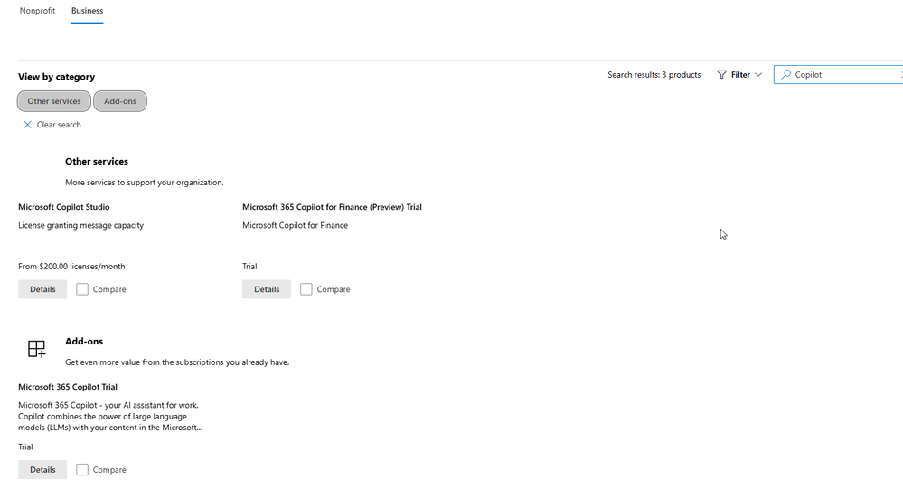Image resolution: width=903 pixels, height=499 pixels.
Task: Open Details for Microsoft Copilot Studio
Action: click(42, 289)
